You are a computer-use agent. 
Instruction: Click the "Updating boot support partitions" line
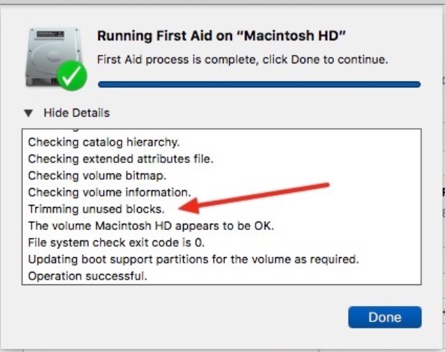click(193, 259)
